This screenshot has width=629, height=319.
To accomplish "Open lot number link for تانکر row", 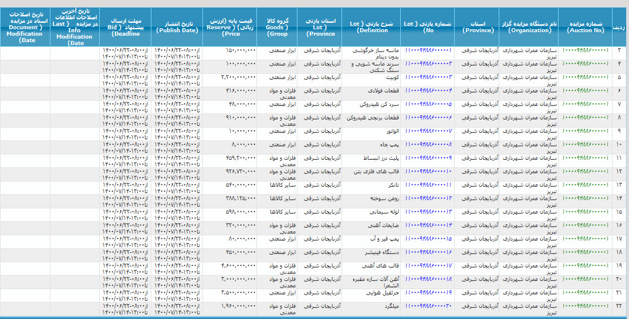I will coord(428,184).
